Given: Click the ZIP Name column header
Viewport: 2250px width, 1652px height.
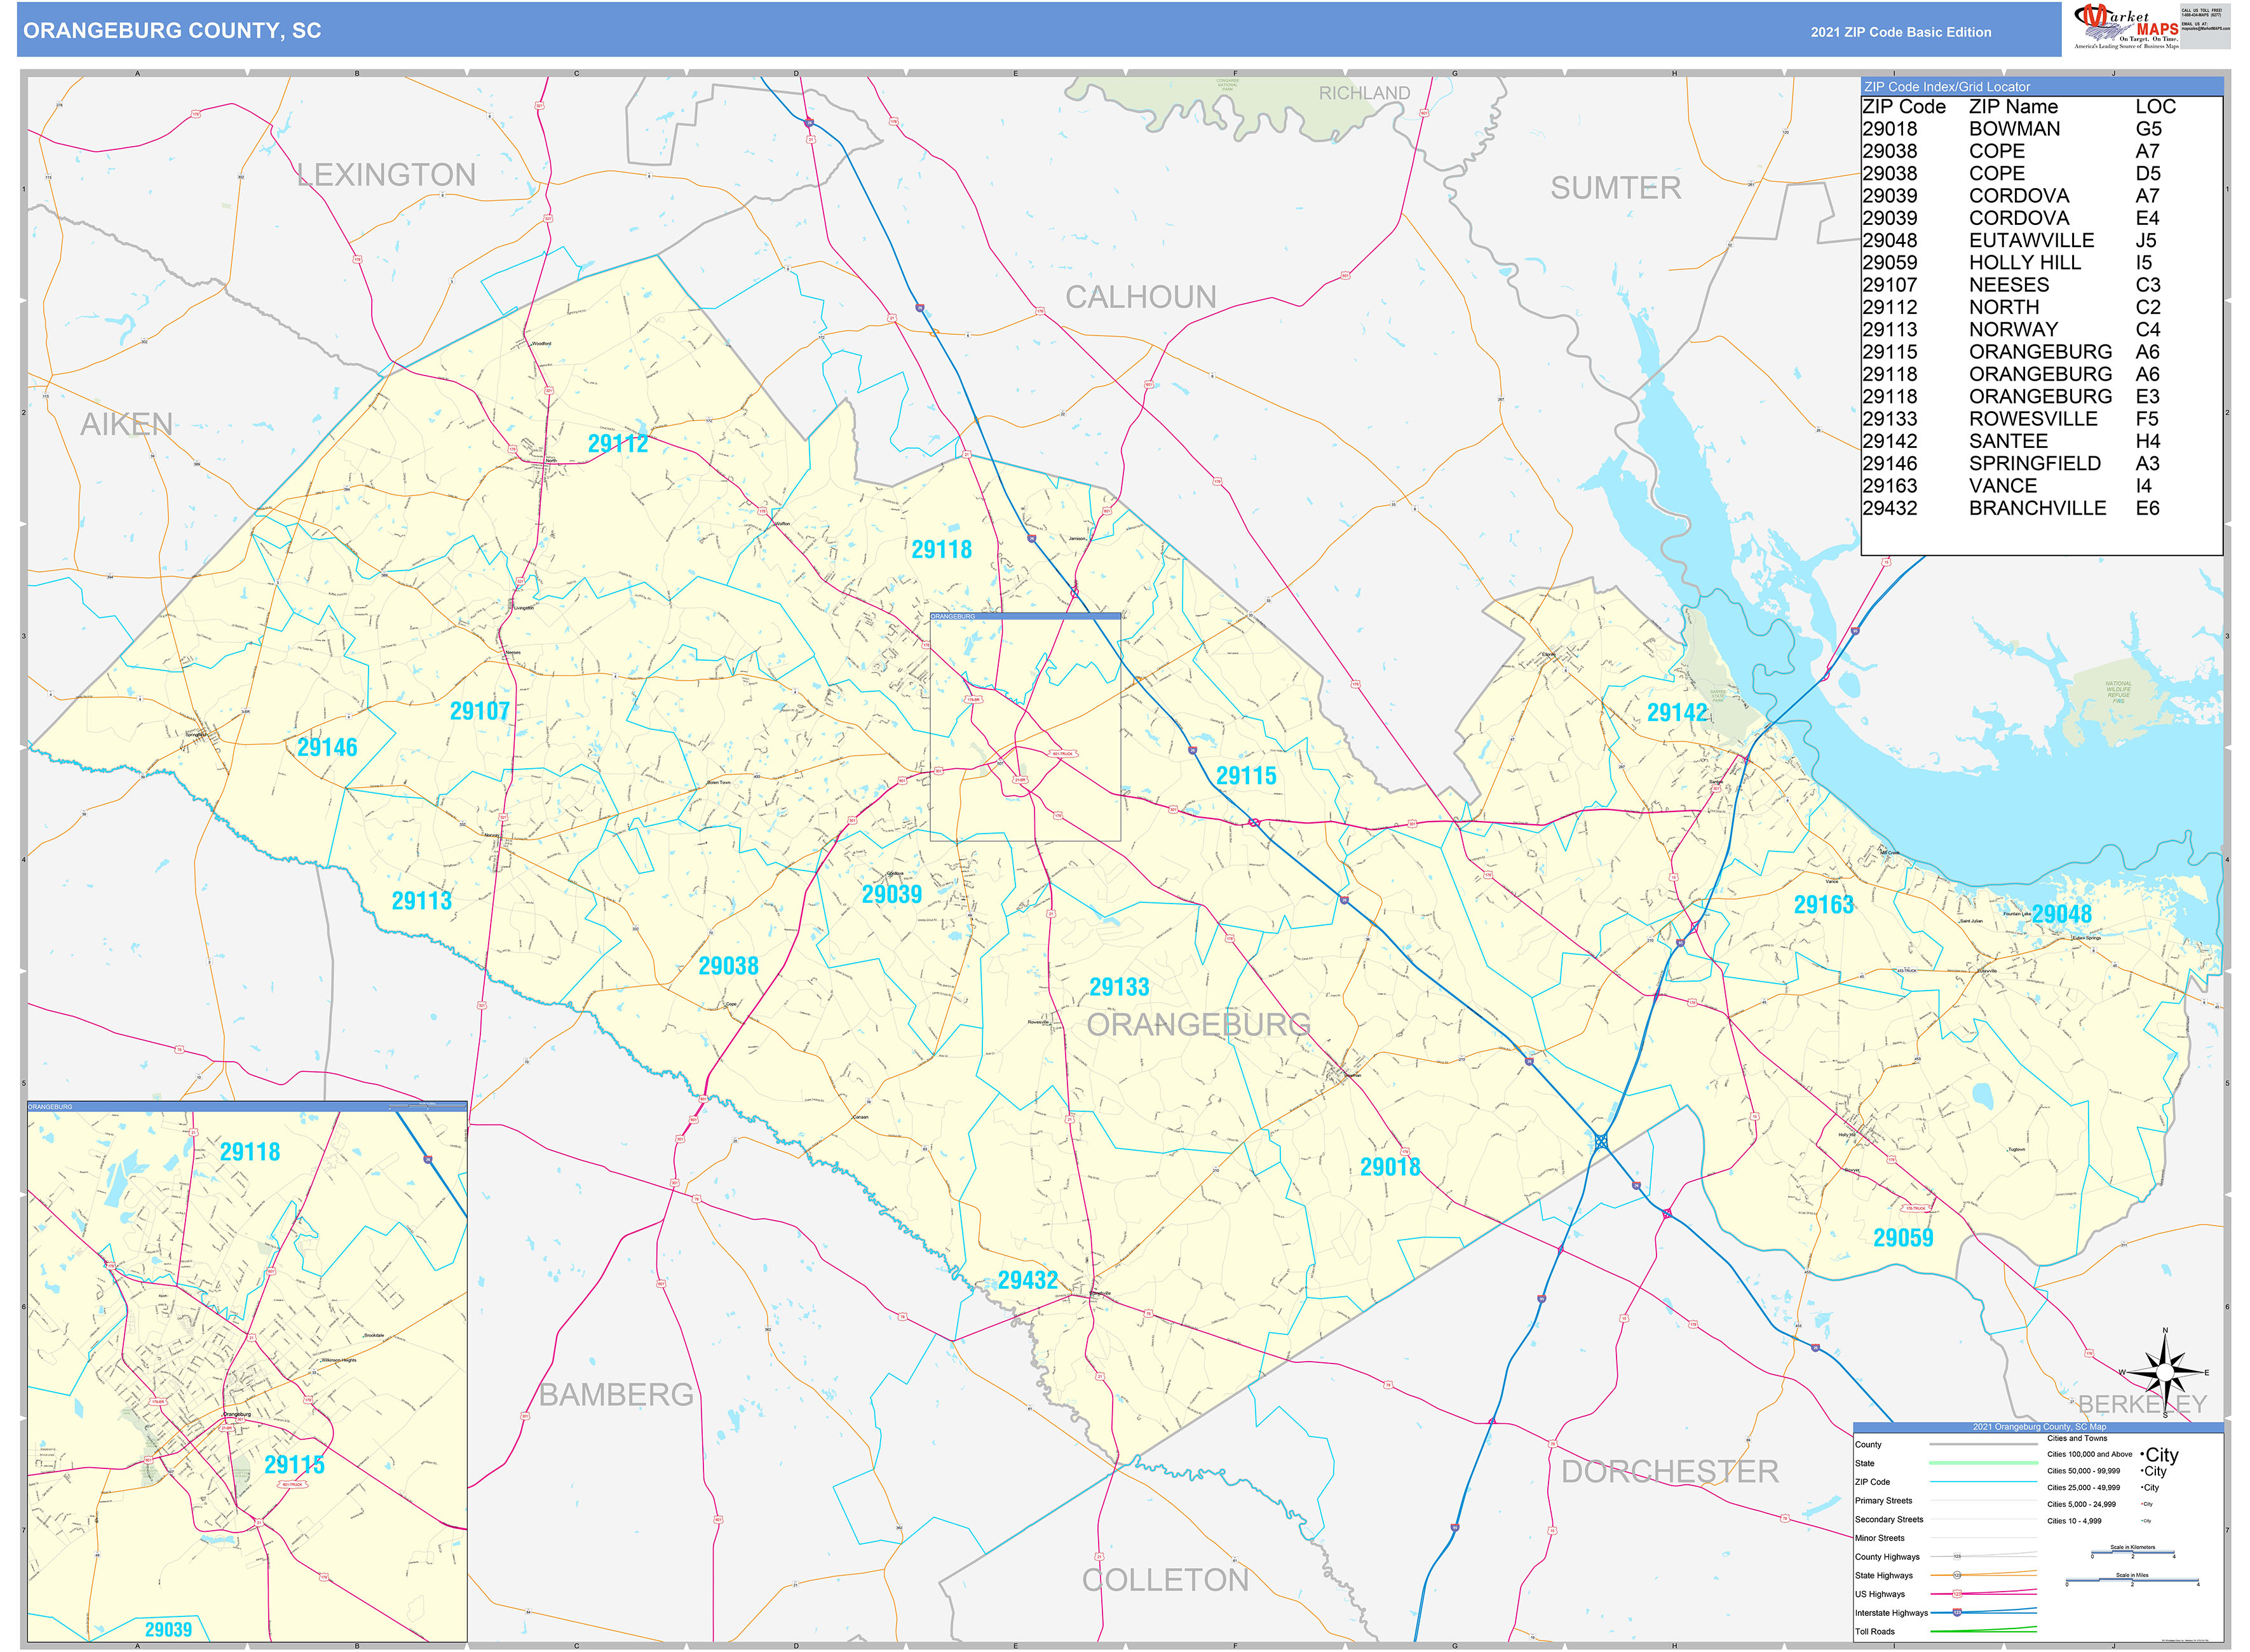Looking at the screenshot, I should pyautogui.click(x=2013, y=107).
